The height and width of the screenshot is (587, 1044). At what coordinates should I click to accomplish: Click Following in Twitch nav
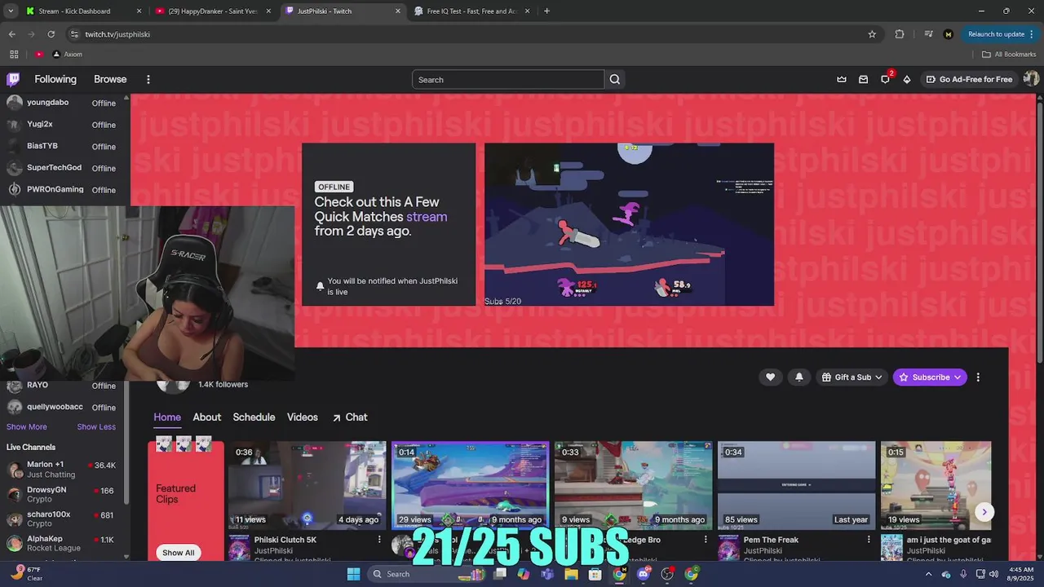55,79
